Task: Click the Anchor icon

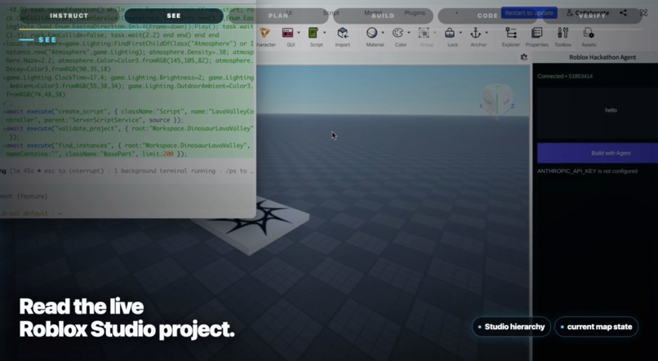Action: [x=476, y=33]
